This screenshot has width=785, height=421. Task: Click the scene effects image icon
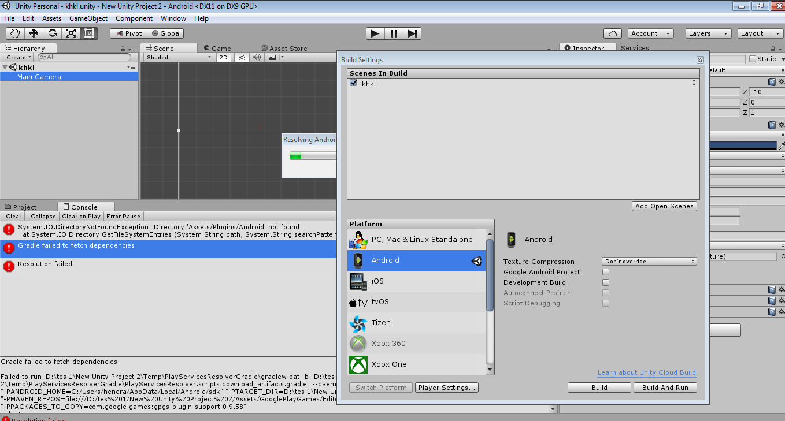point(272,57)
